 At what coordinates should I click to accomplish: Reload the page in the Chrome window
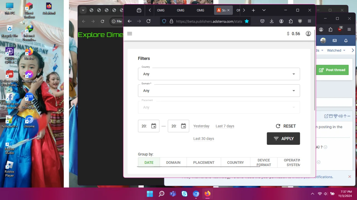point(102,21)
